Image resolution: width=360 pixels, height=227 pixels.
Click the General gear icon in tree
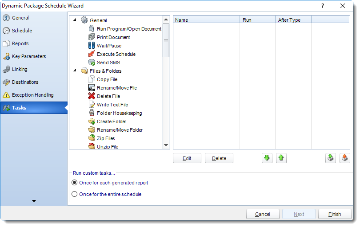tap(84, 20)
